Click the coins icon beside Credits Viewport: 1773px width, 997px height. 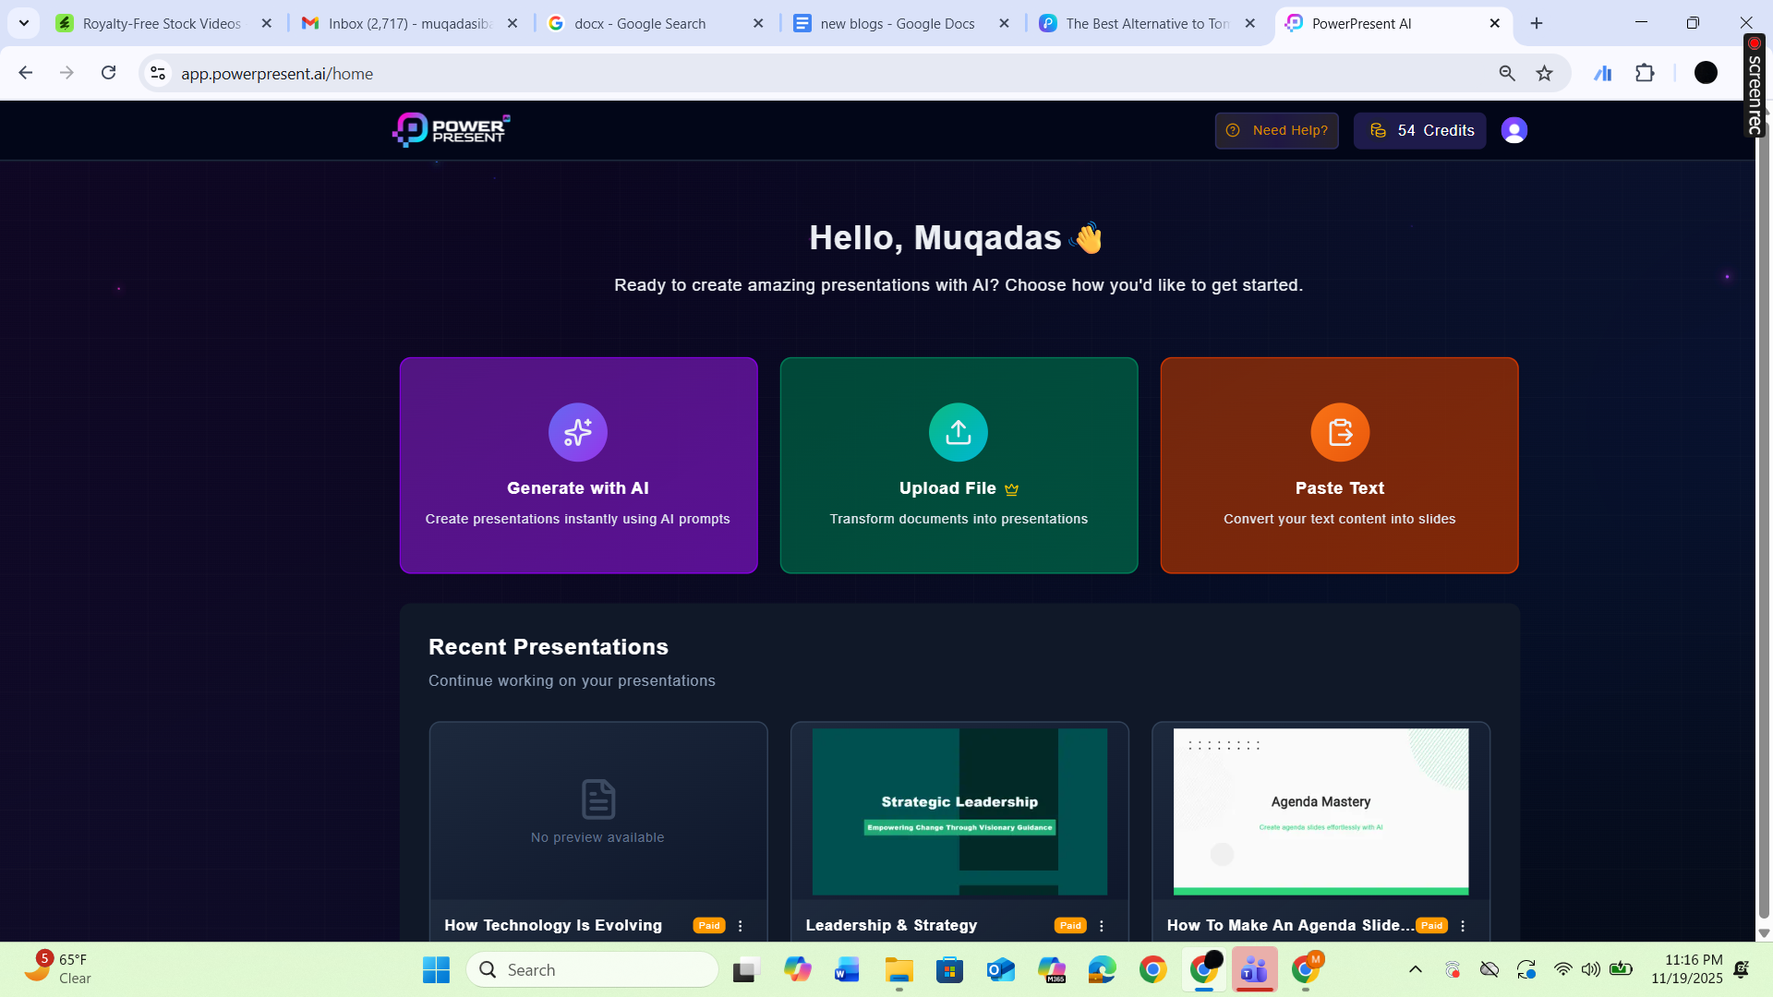click(1379, 130)
